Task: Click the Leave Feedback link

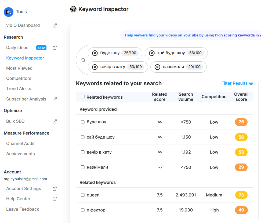Action: (23, 209)
